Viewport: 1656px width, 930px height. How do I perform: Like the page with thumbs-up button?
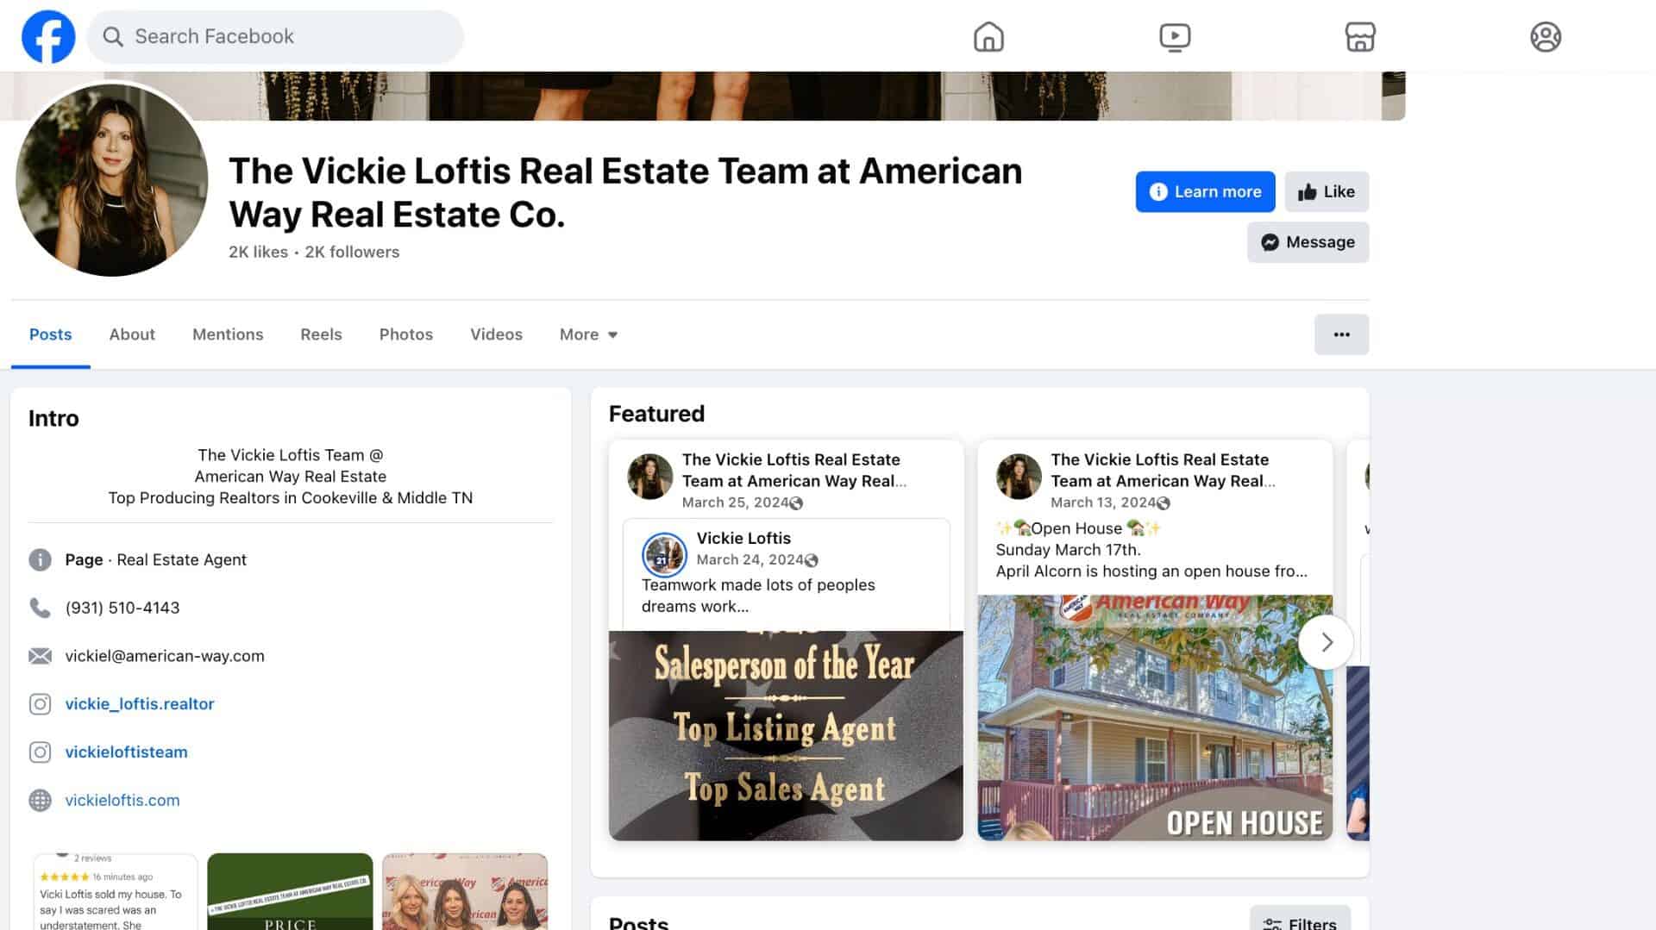[x=1327, y=191]
